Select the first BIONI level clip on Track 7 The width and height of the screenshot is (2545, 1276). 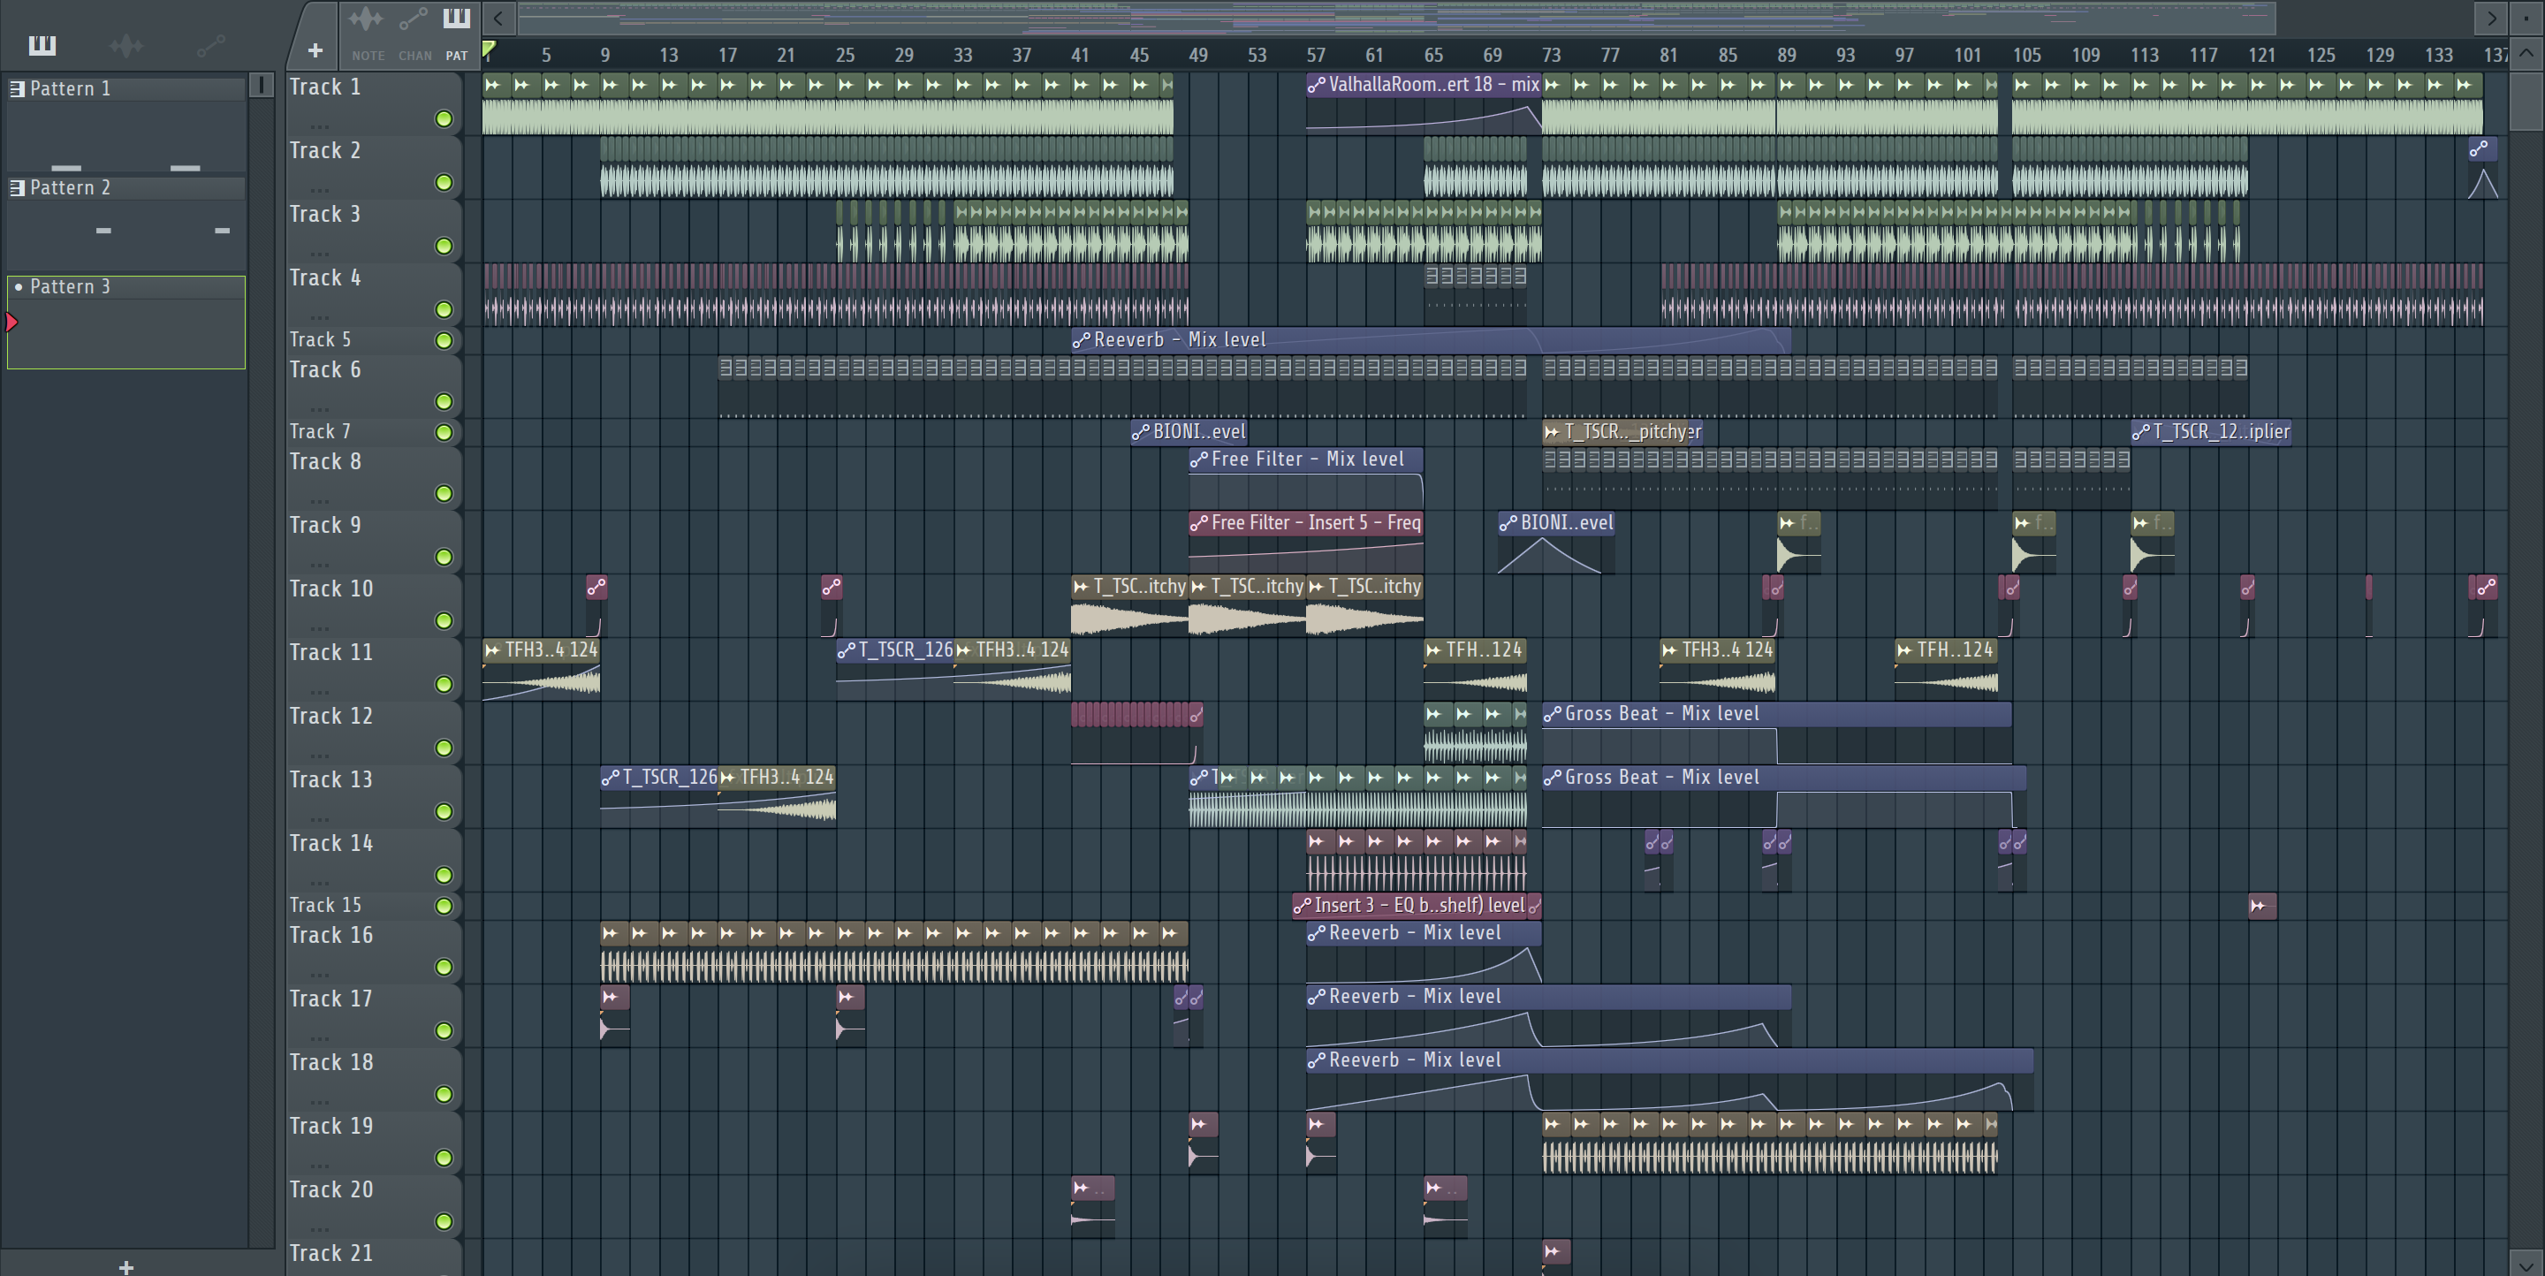[1189, 431]
